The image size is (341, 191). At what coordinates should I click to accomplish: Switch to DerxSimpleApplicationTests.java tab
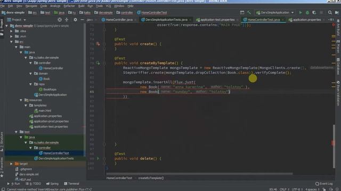click(166, 20)
